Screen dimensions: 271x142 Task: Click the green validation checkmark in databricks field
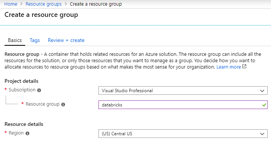(264, 105)
